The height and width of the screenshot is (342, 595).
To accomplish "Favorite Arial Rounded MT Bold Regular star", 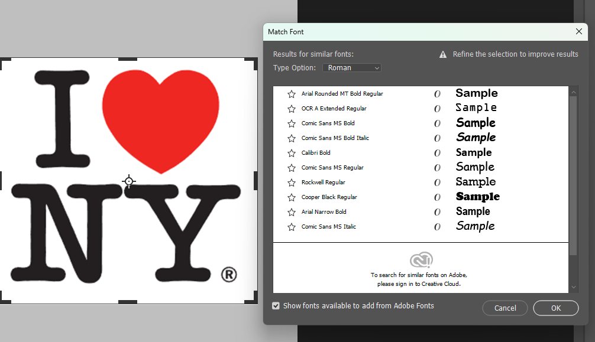I will pyautogui.click(x=292, y=94).
